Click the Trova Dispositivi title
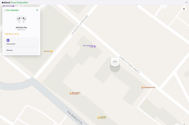189x125 pixels. click(19, 2)
